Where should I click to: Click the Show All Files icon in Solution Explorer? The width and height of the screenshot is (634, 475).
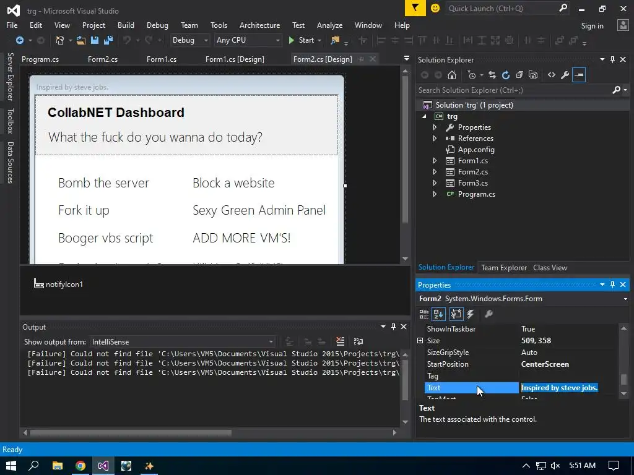click(x=533, y=75)
